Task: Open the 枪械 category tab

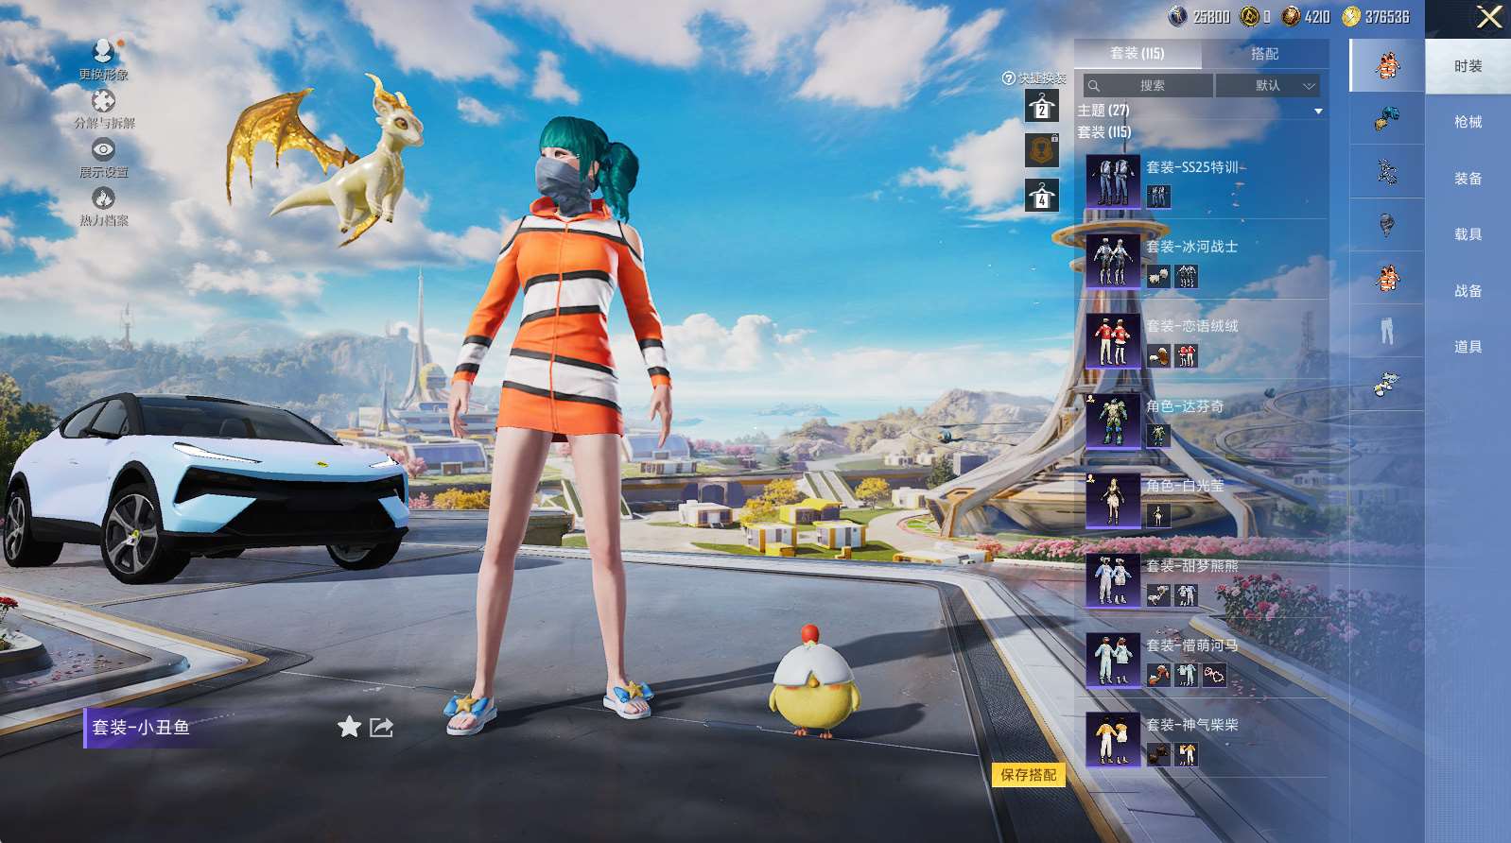Action: [x=1468, y=122]
